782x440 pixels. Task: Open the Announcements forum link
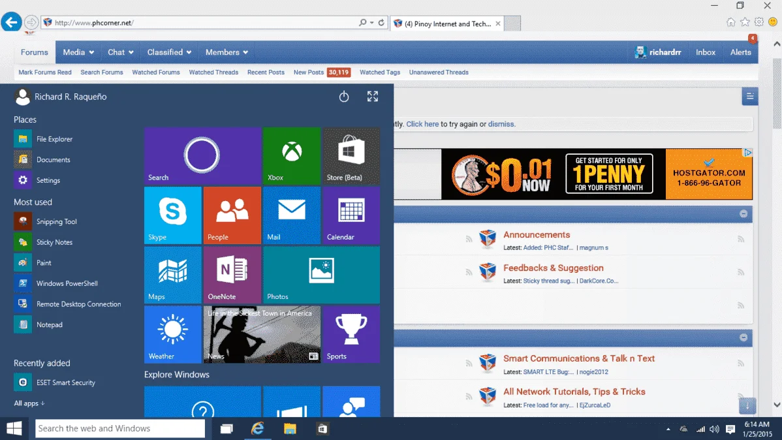[x=536, y=234]
